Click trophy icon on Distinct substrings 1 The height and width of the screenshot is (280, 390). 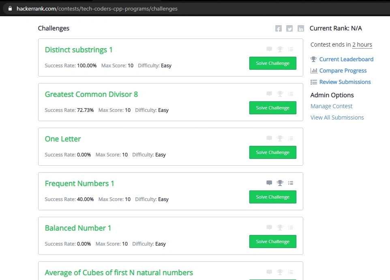coord(280,49)
